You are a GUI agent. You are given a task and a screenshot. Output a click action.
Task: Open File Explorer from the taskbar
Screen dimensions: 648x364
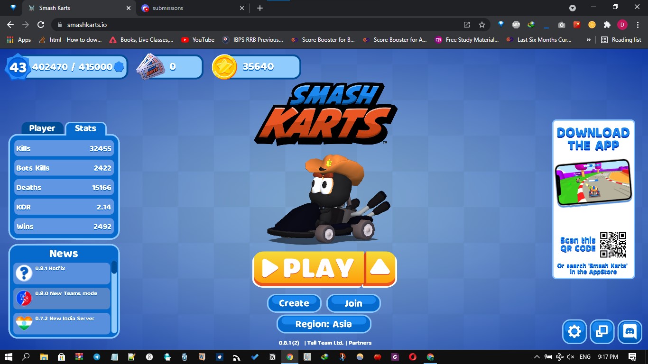coord(44,357)
